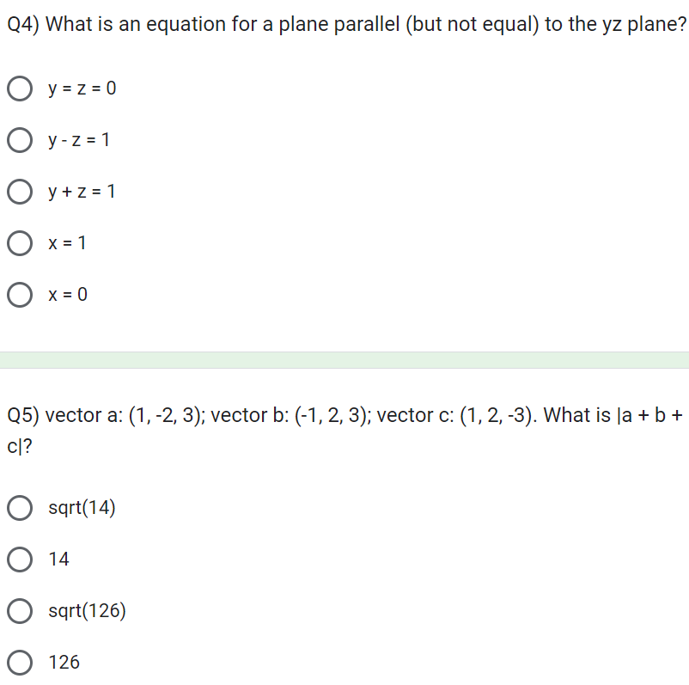Select the radio button for x = 1

[19, 242]
